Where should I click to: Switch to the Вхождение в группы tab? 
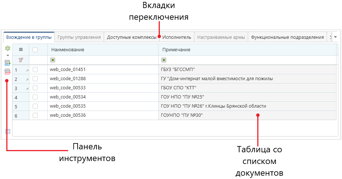(x=29, y=37)
